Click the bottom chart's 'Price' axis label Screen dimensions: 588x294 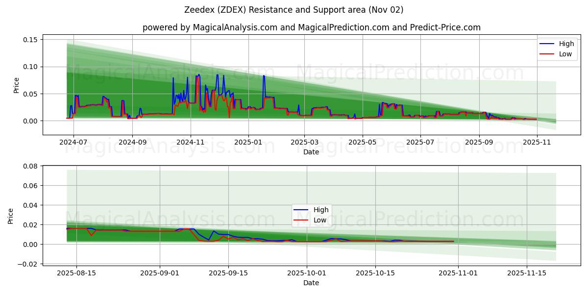[x=11, y=216]
